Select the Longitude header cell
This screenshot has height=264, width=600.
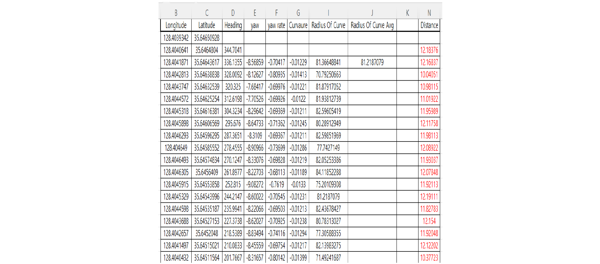[x=176, y=25]
